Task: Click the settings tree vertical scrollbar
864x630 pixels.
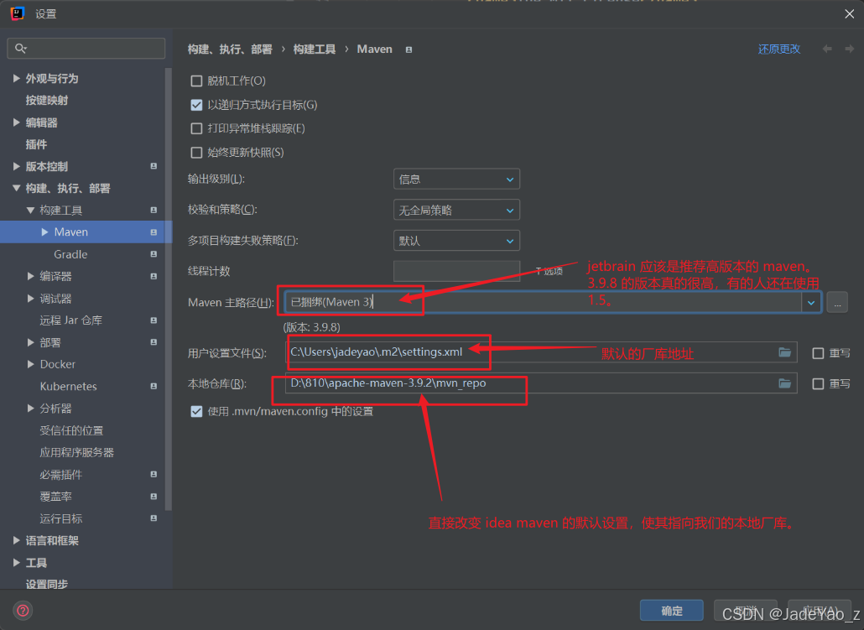Action: [x=168, y=289]
